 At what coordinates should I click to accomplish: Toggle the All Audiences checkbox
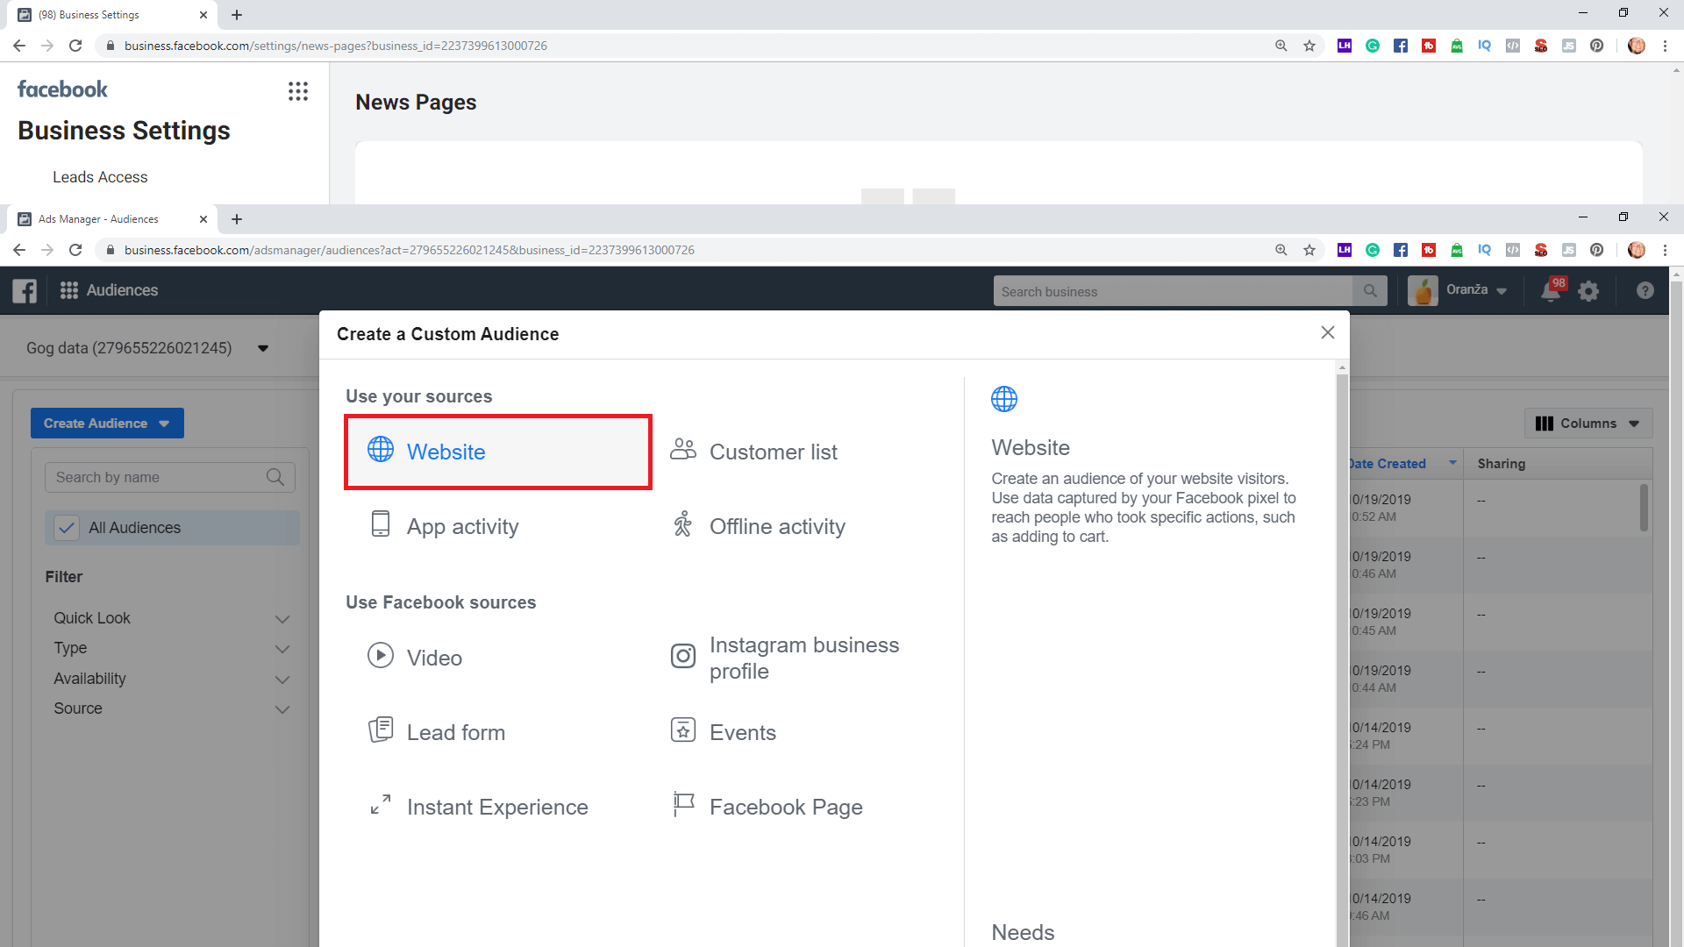[x=67, y=528]
